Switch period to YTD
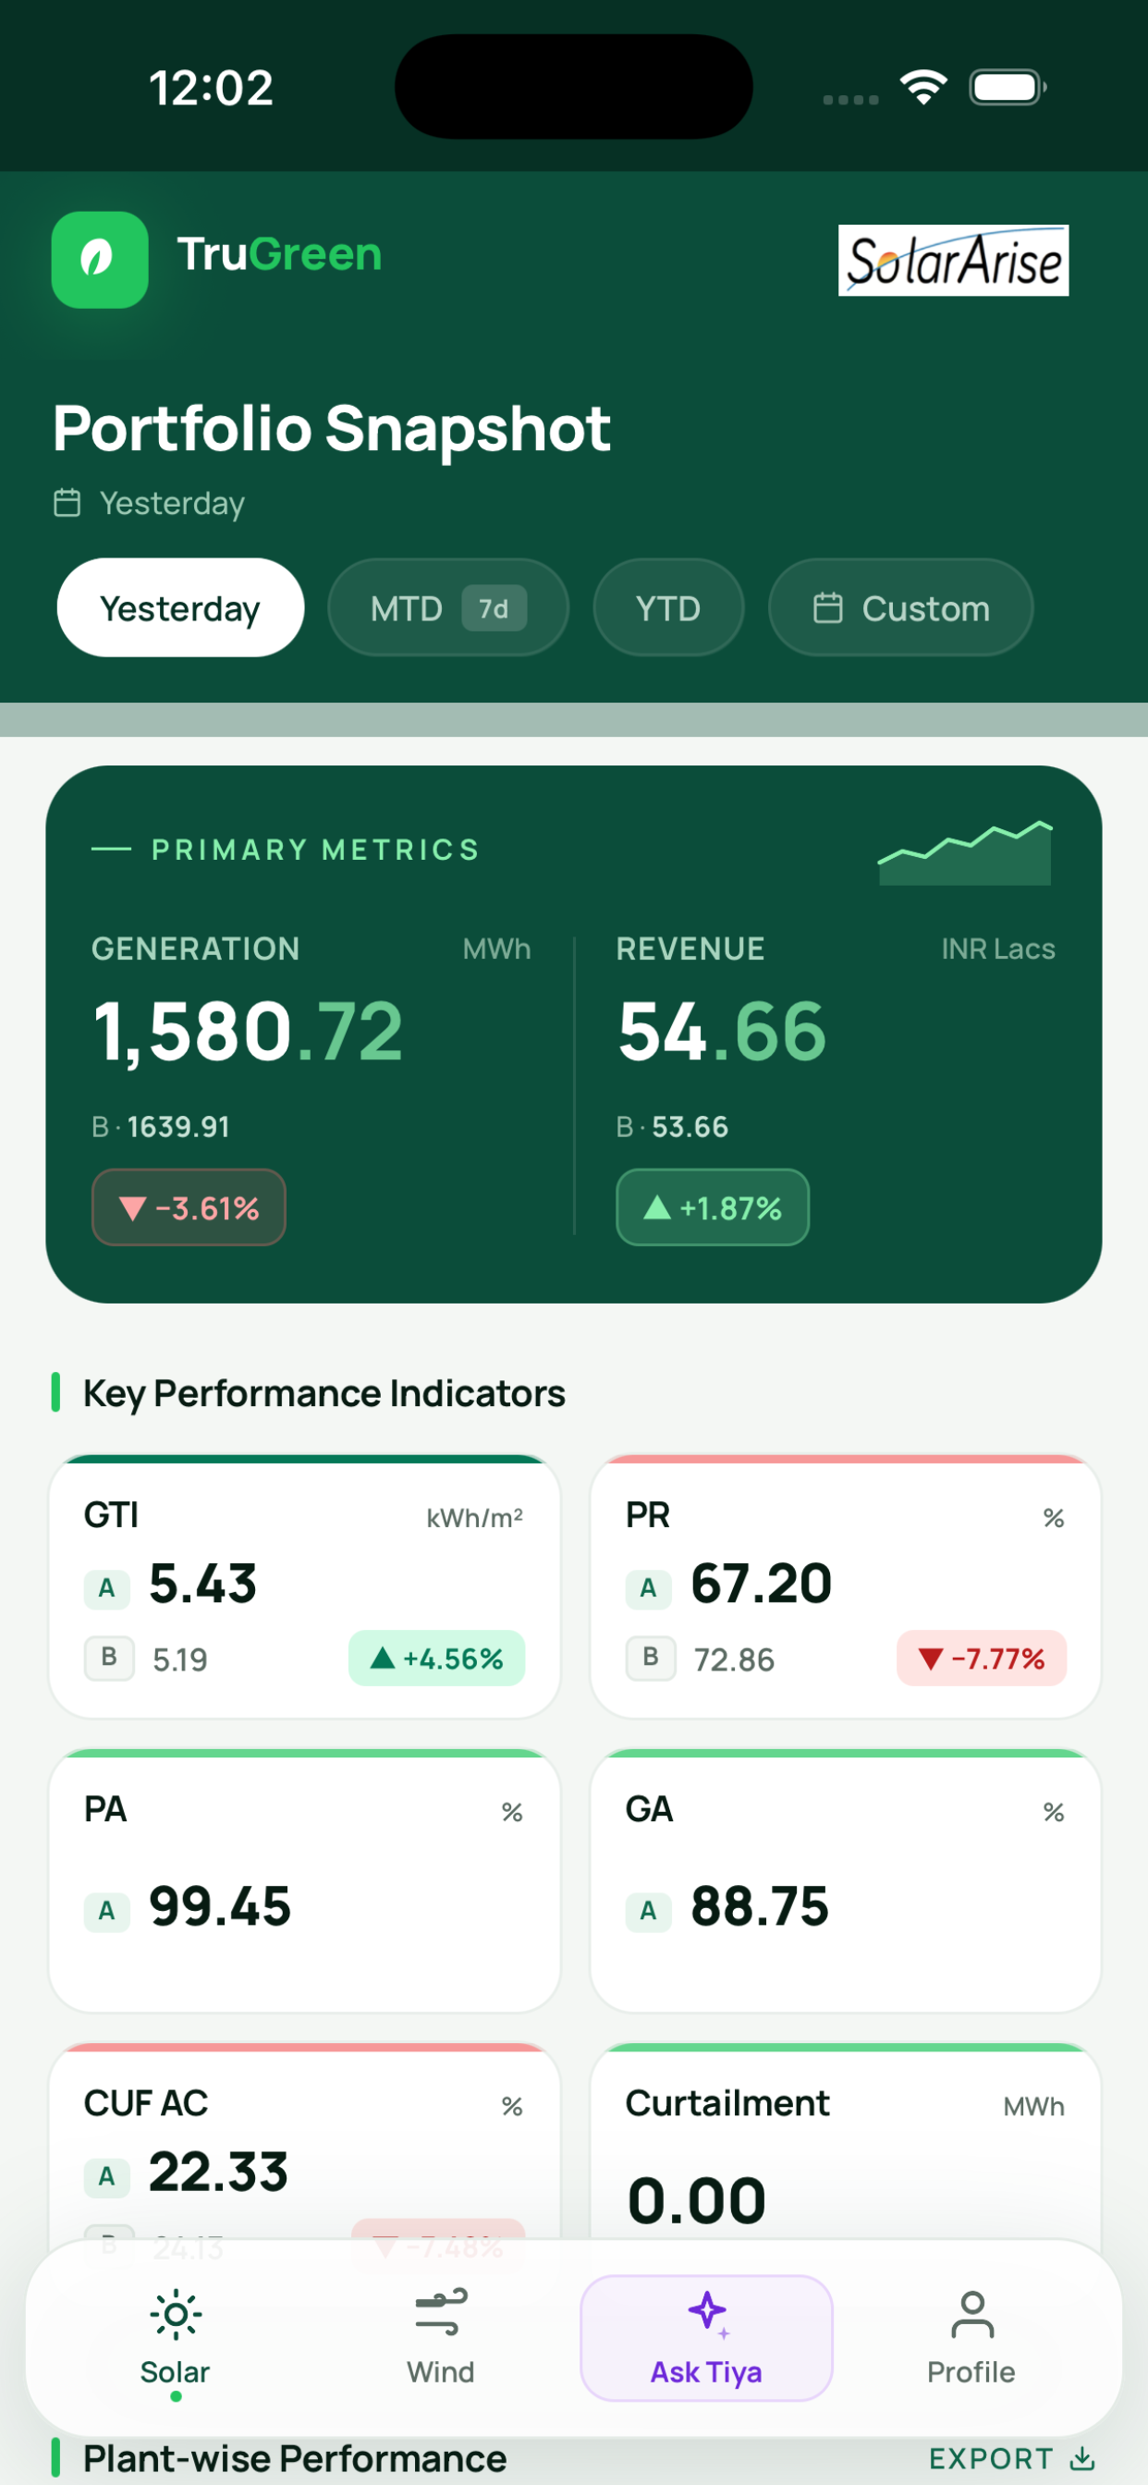Image resolution: width=1148 pixels, height=2485 pixels. (668, 607)
